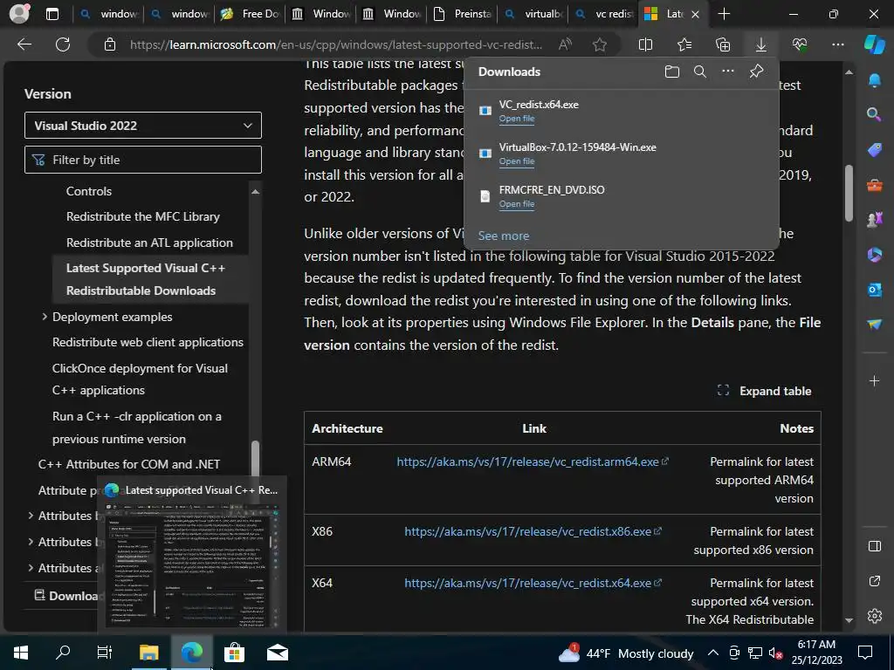Pin the Downloads panel

(x=756, y=72)
